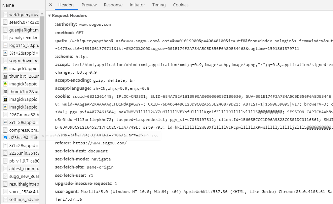Click the request list scroll-up arrow
The width and height of the screenshot is (333, 204).
[x=42, y=14]
